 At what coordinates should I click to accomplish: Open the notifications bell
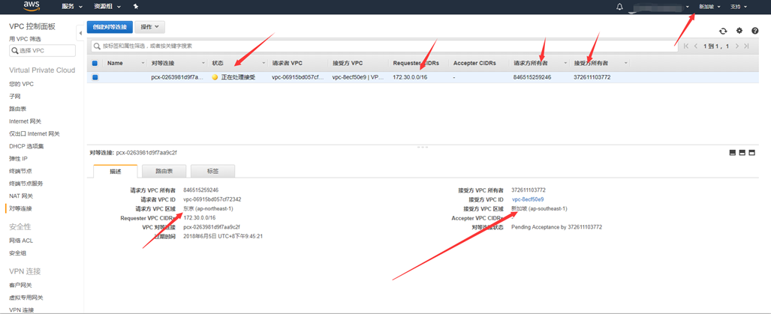pos(619,7)
